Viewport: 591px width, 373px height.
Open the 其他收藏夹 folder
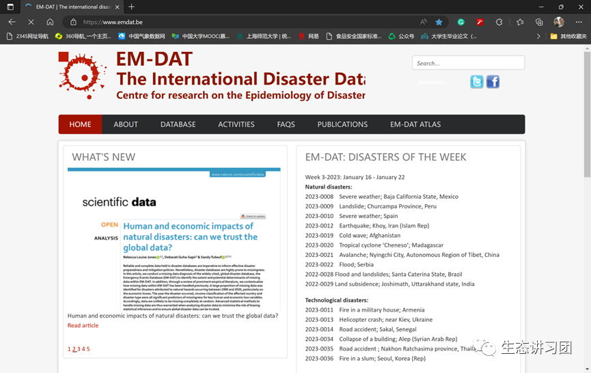[568, 36]
